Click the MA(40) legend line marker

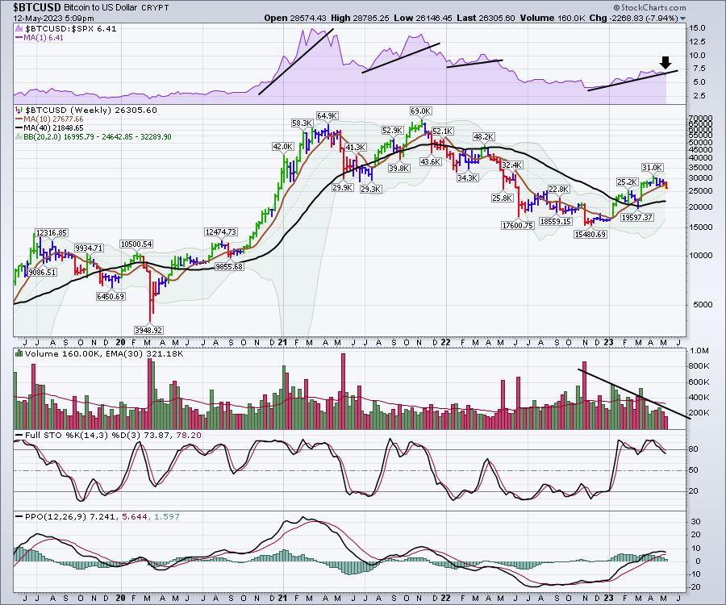coord(19,127)
